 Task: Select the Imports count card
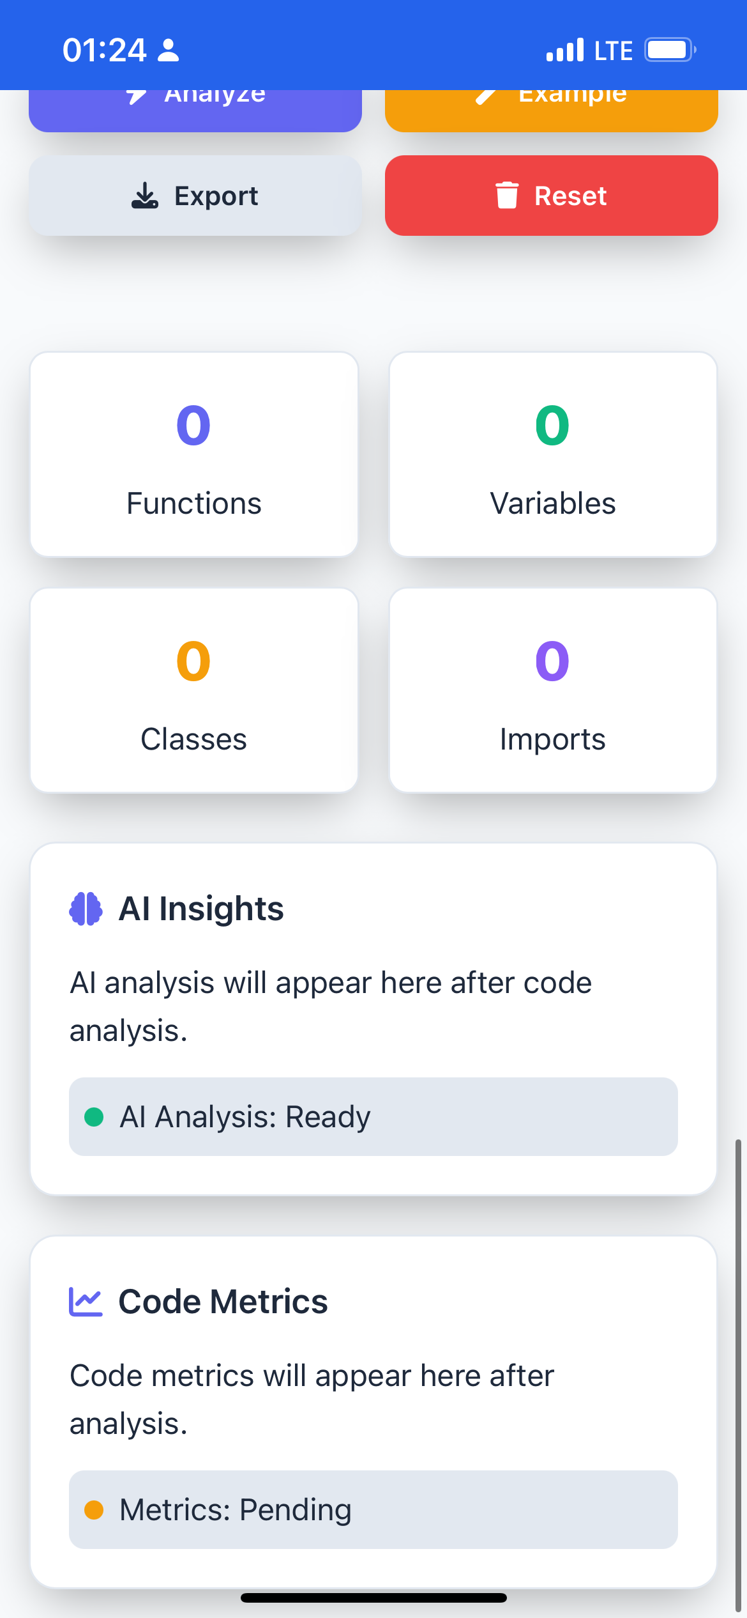553,690
